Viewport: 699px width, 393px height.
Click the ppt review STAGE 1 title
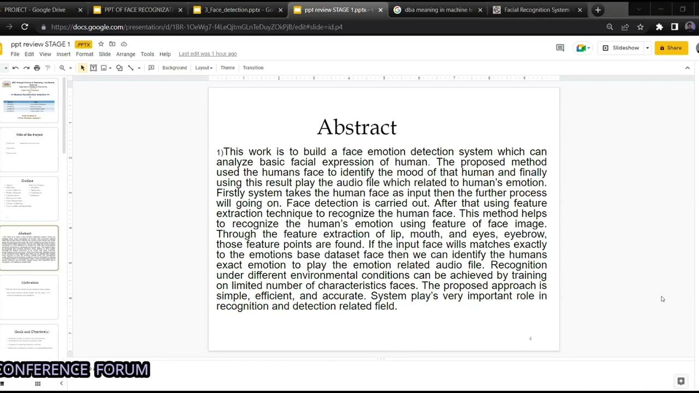click(x=40, y=44)
